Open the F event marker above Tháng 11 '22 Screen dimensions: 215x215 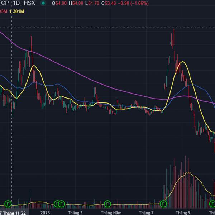point(8,204)
